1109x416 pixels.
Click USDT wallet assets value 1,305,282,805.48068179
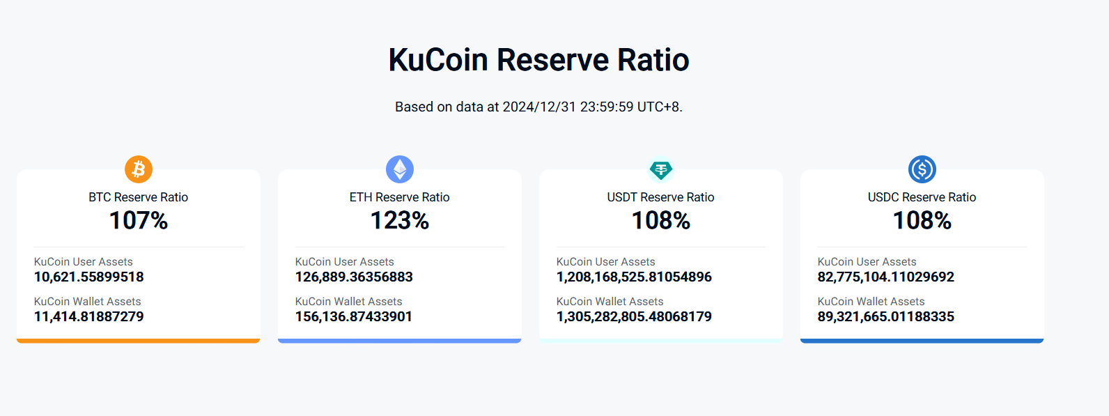point(634,316)
